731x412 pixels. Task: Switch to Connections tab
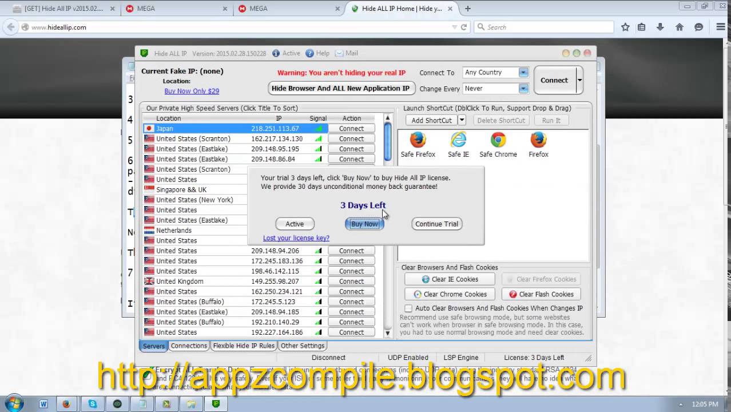tap(189, 346)
